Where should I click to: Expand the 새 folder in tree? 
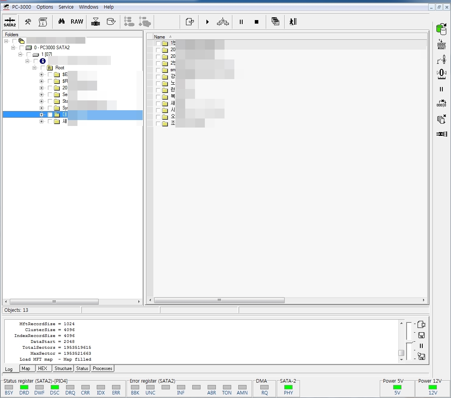pos(41,121)
